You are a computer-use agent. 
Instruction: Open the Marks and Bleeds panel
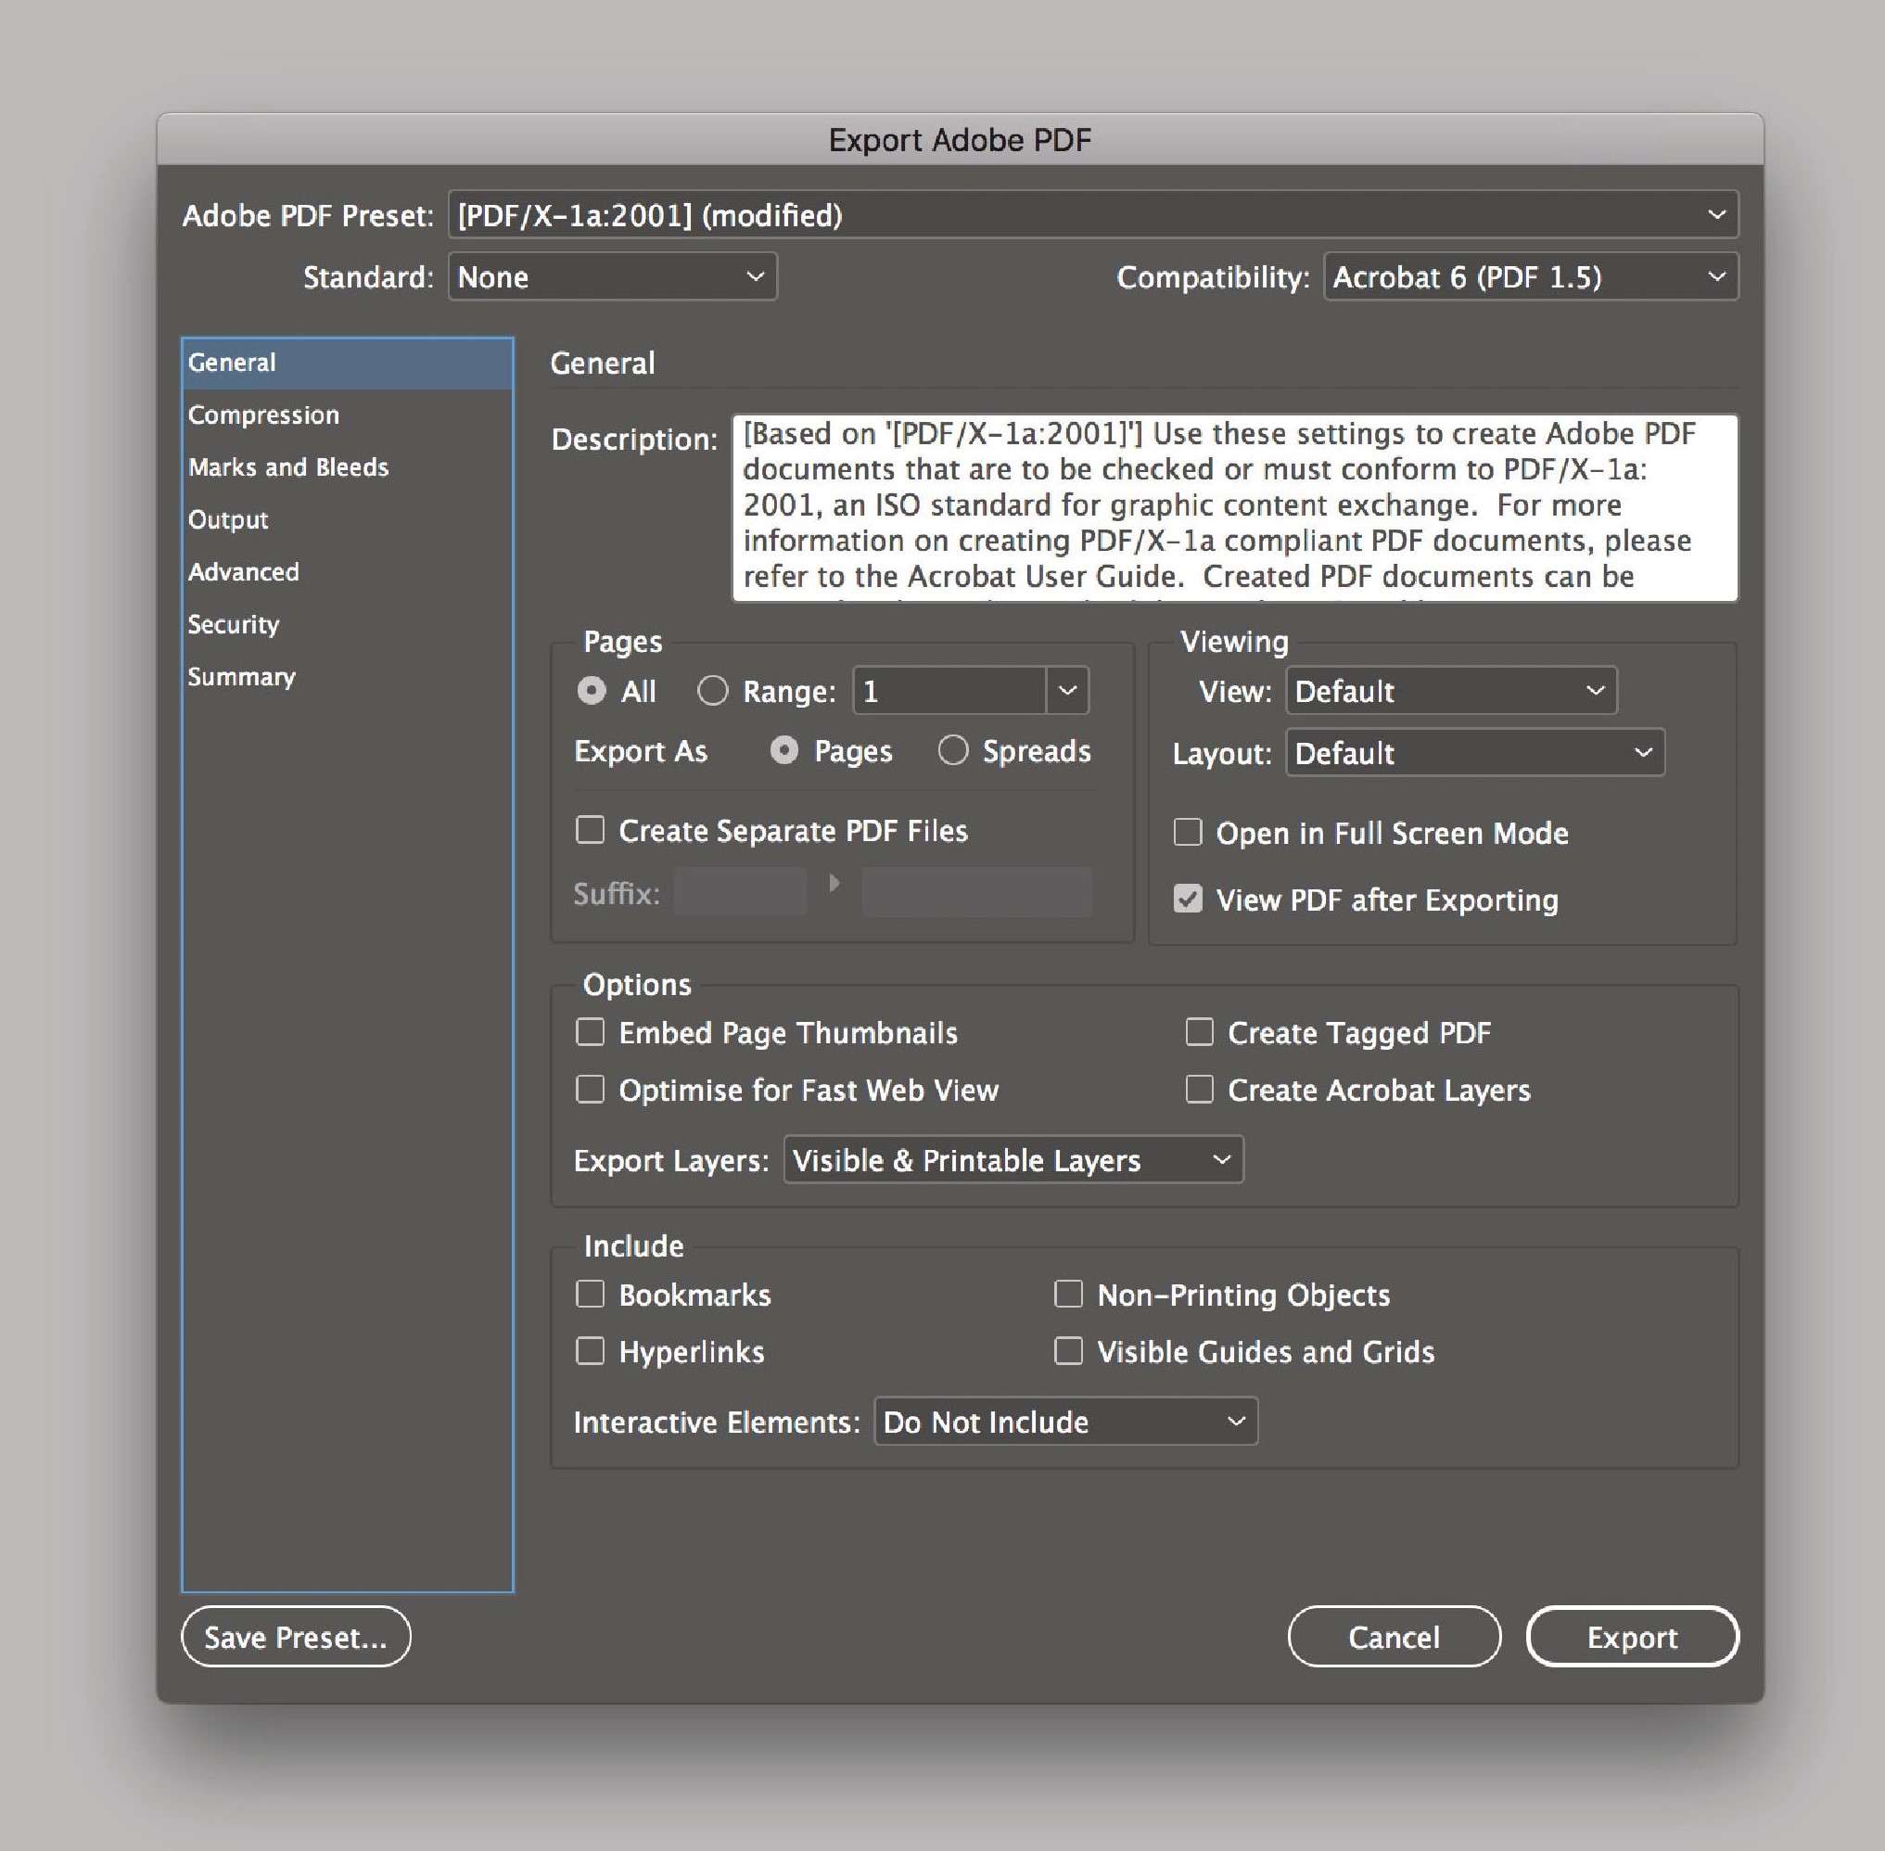[x=287, y=466]
